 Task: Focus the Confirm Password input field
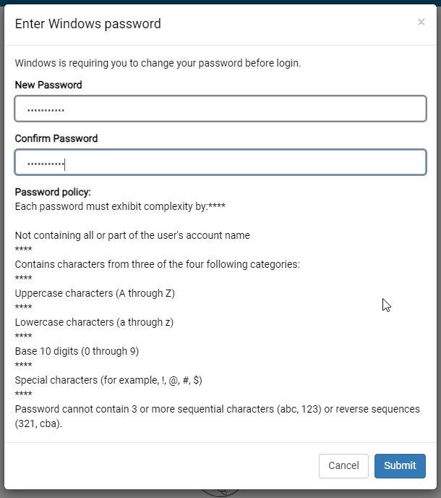click(220, 163)
